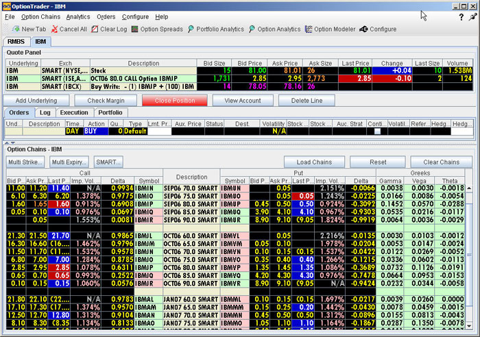Click the JAN07 65.0 SMART description

coord(191,308)
